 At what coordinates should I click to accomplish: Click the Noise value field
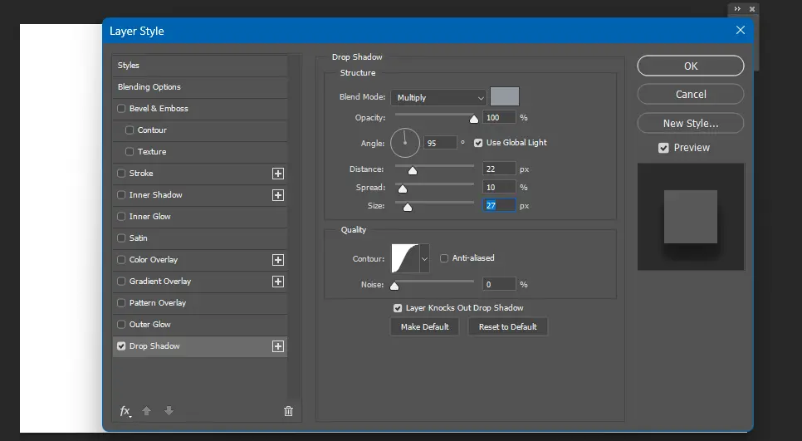tap(499, 285)
